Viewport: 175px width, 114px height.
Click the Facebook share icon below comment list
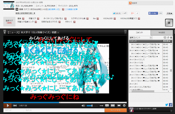point(171,105)
